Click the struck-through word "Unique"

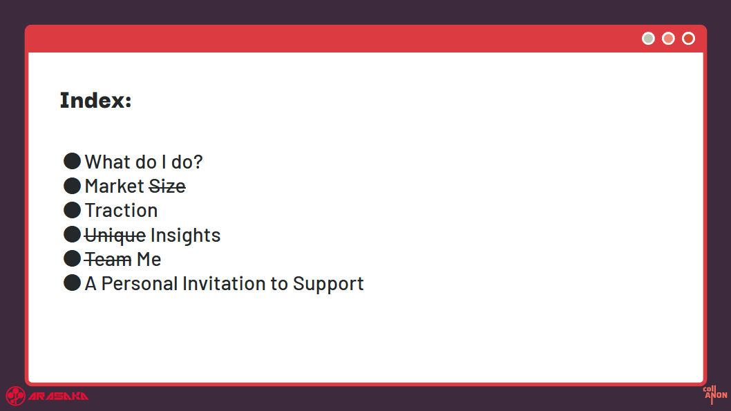coord(115,236)
